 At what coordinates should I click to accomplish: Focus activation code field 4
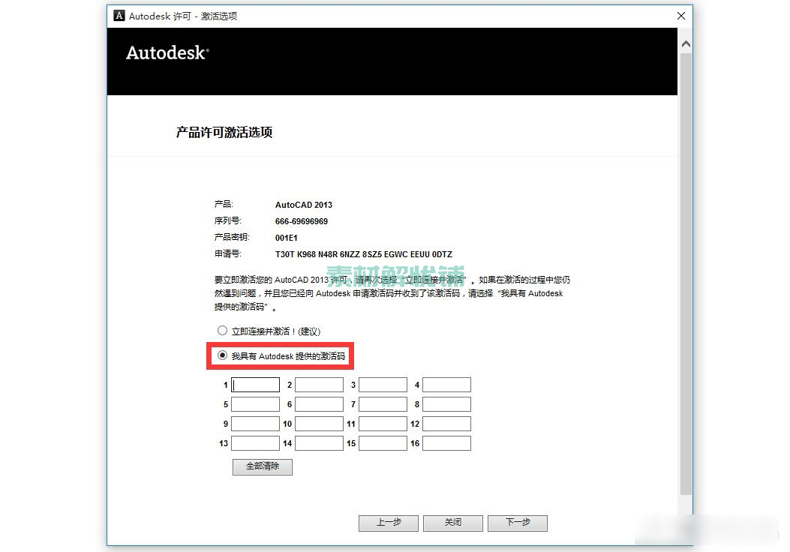pyautogui.click(x=446, y=385)
